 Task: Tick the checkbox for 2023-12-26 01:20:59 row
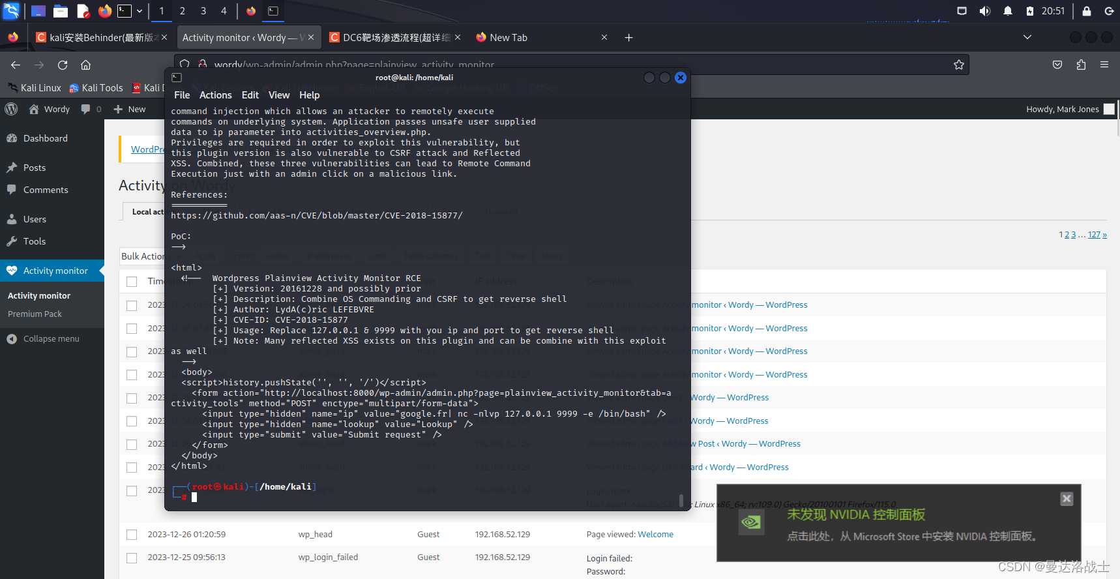point(132,535)
